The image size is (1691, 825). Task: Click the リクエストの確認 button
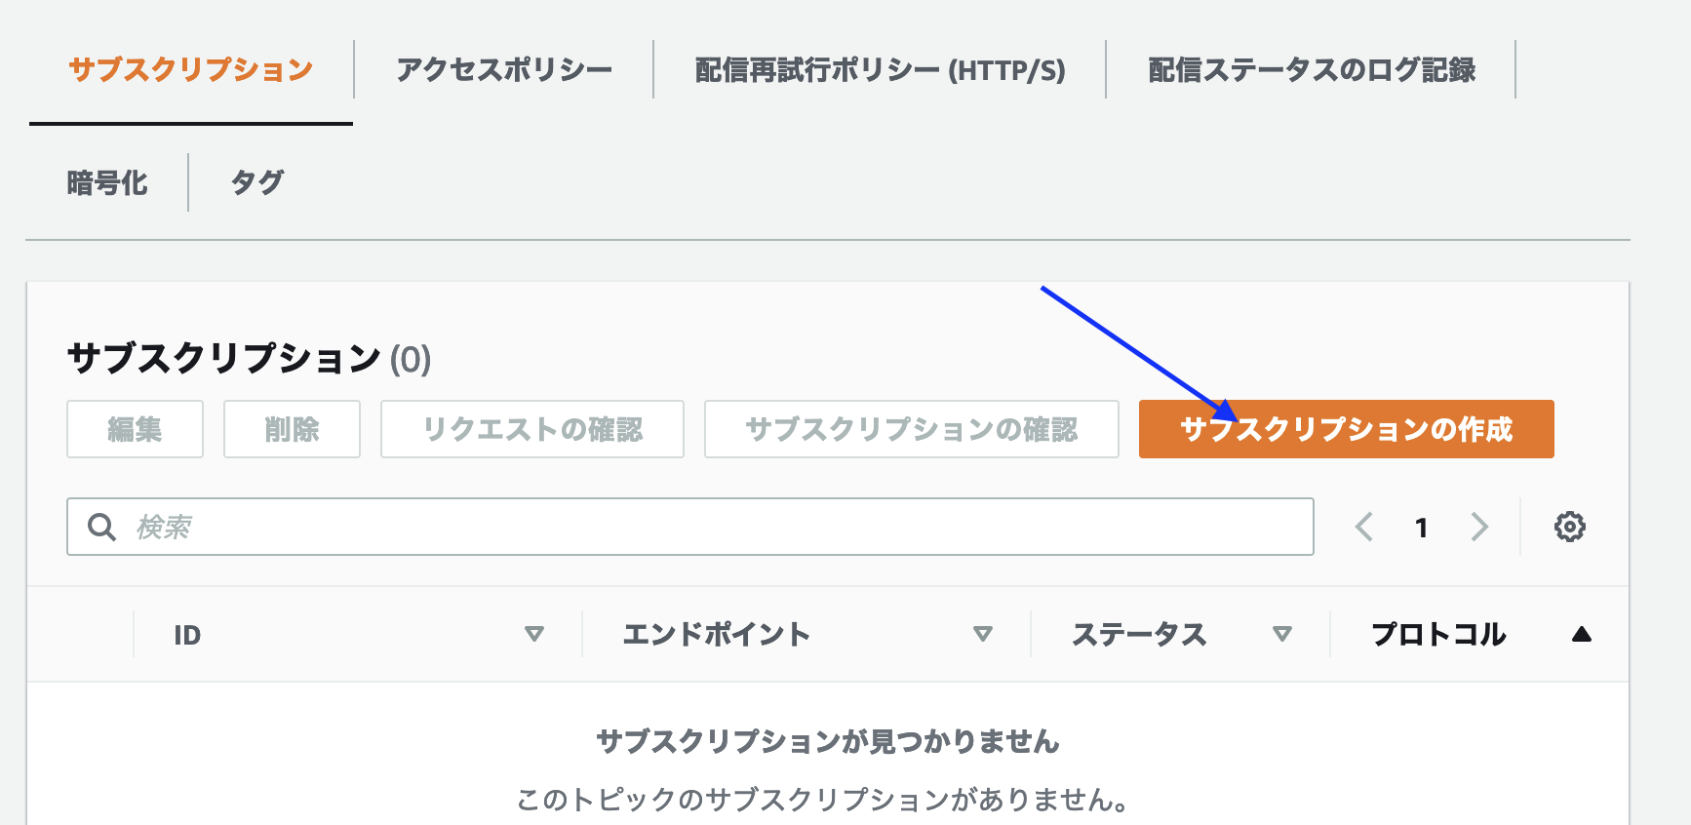(x=531, y=429)
